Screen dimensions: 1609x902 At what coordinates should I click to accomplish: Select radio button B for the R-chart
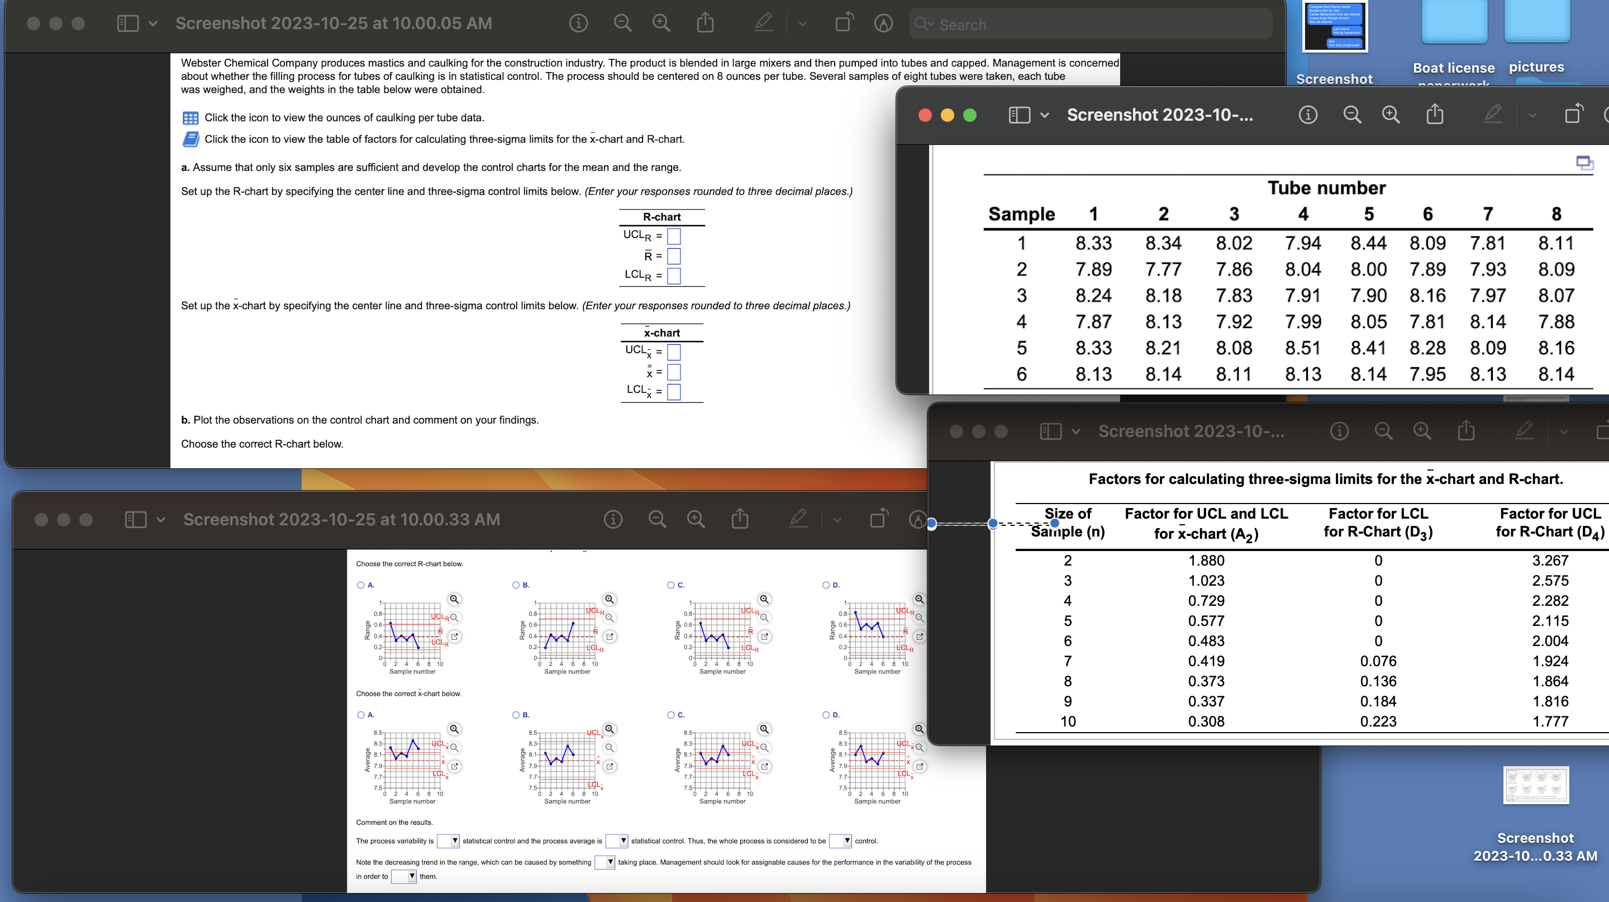click(x=515, y=585)
